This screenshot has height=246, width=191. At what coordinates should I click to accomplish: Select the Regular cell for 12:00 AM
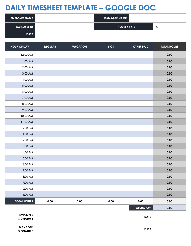(50, 54)
